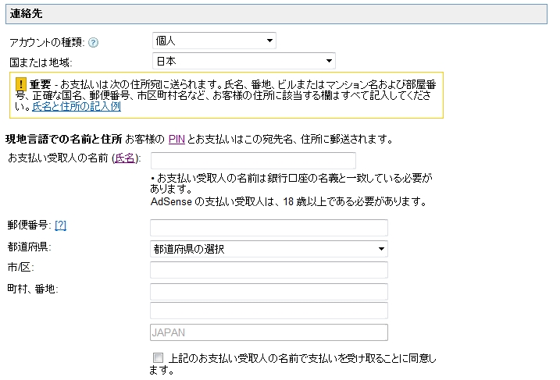Click the 都道府県 label

[x=29, y=247]
